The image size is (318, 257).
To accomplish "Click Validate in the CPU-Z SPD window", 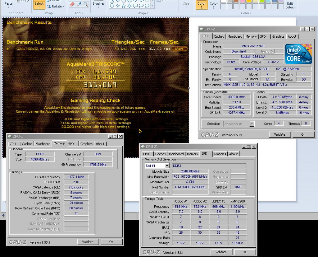I will coord(221,252).
